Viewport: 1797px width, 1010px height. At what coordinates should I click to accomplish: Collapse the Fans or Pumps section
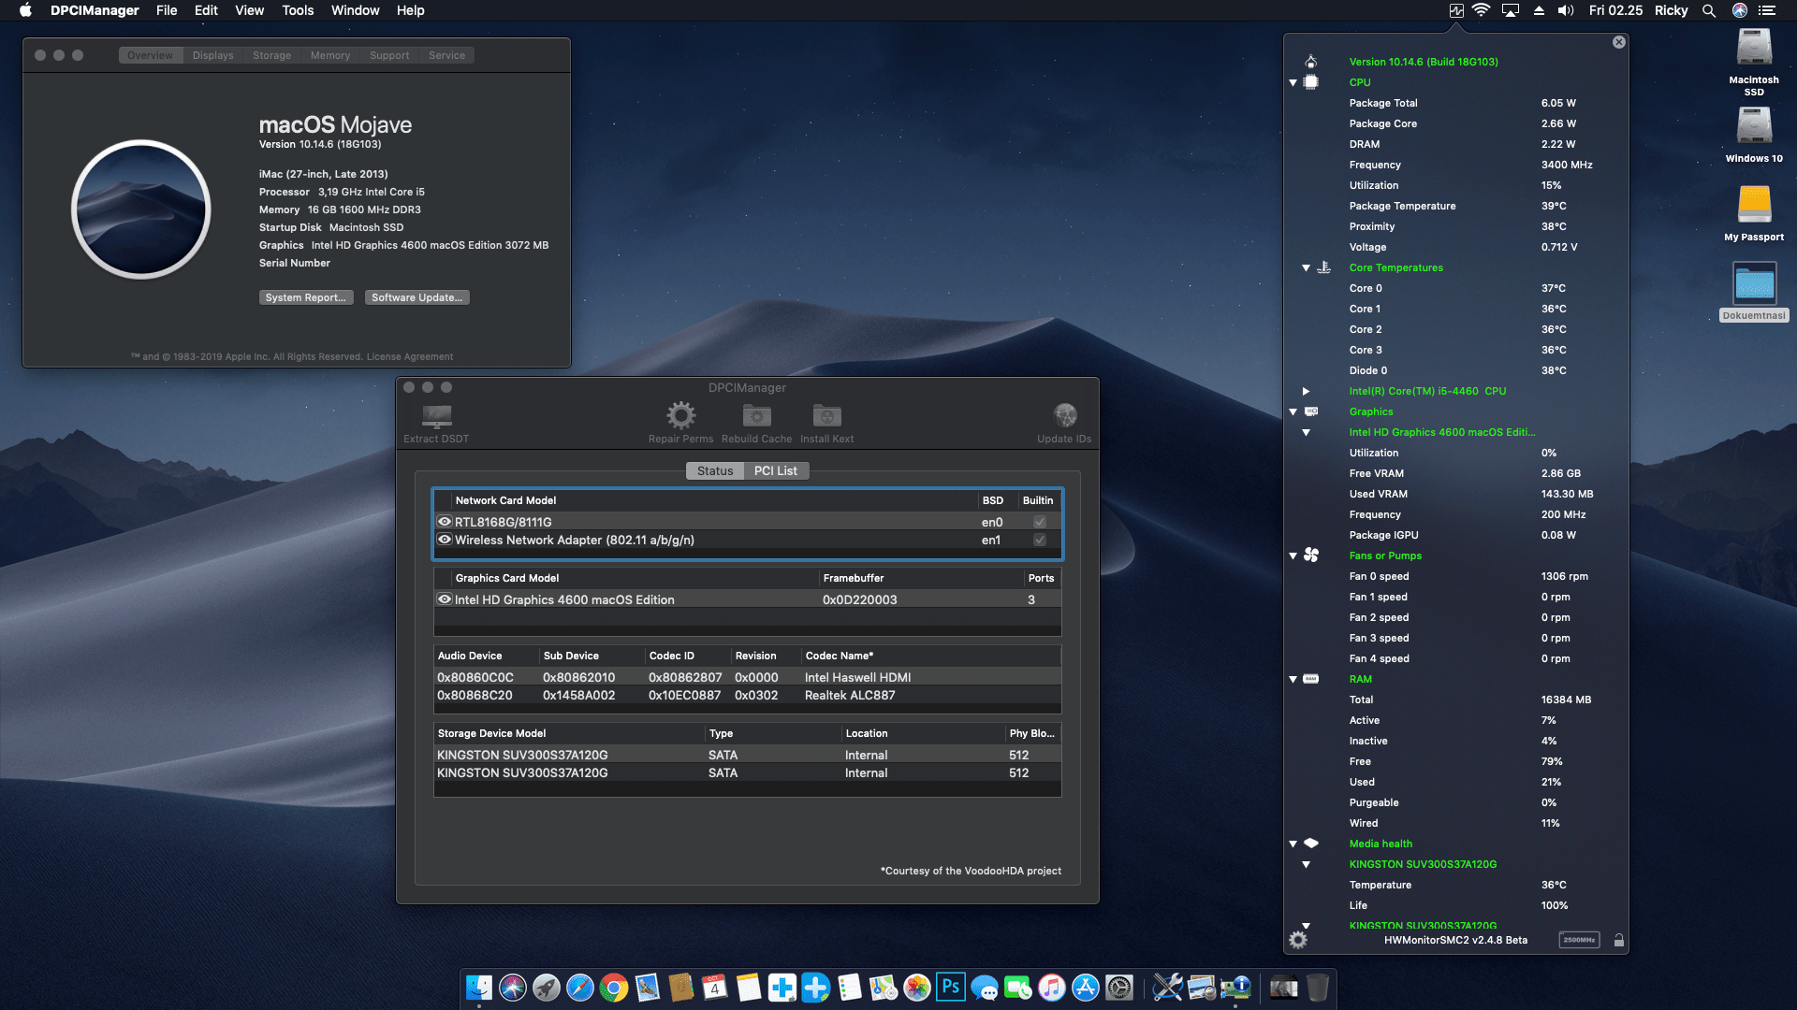[x=1293, y=555]
